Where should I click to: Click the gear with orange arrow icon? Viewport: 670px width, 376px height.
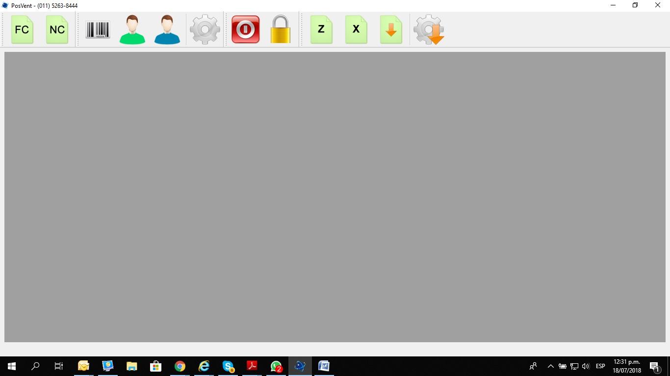point(429,30)
